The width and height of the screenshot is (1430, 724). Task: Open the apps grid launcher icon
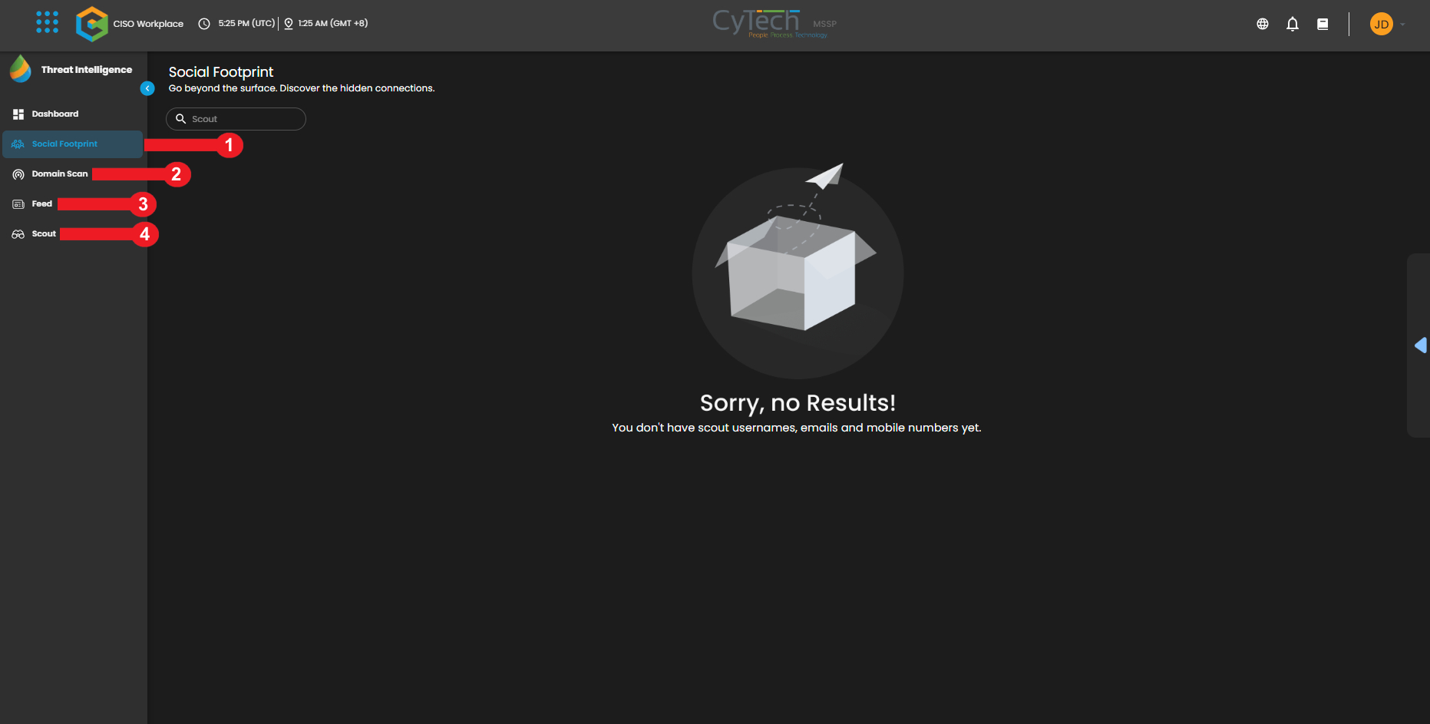(x=47, y=22)
